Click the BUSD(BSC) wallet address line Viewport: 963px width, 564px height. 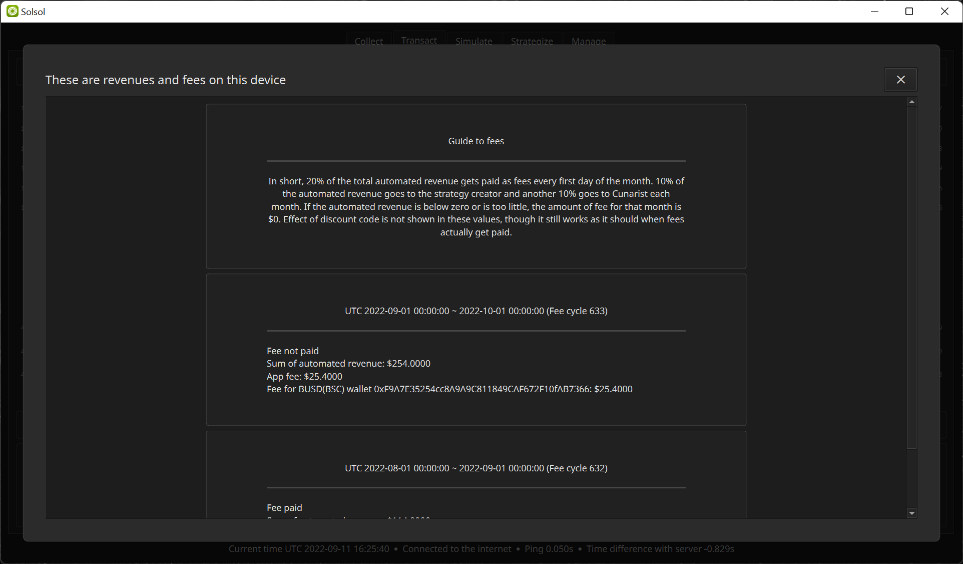449,389
